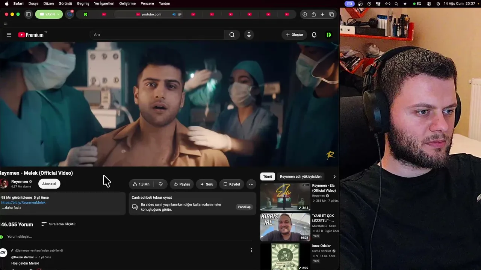Open the Sıralama ölçütü sort menu
481x270 pixels.
[x=59, y=224]
